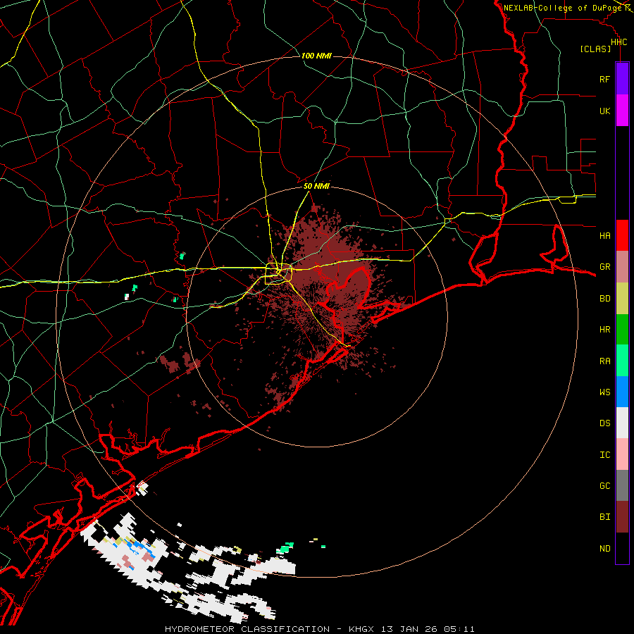
Task: Click the BD yellow legend swatch
Action: pos(622,299)
